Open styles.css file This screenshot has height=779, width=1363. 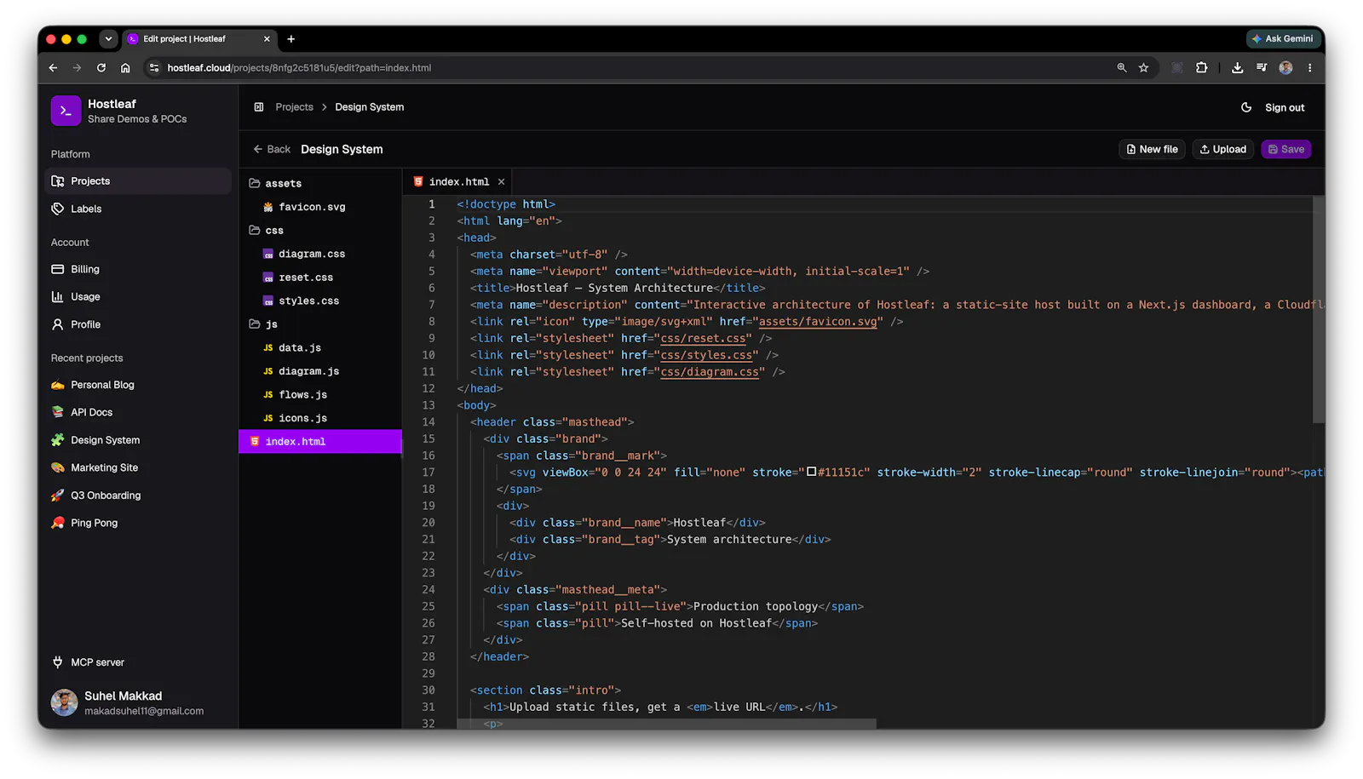(x=320, y=301)
